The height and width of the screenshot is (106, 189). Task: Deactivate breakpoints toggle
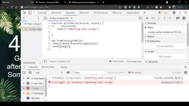coord(178,18)
